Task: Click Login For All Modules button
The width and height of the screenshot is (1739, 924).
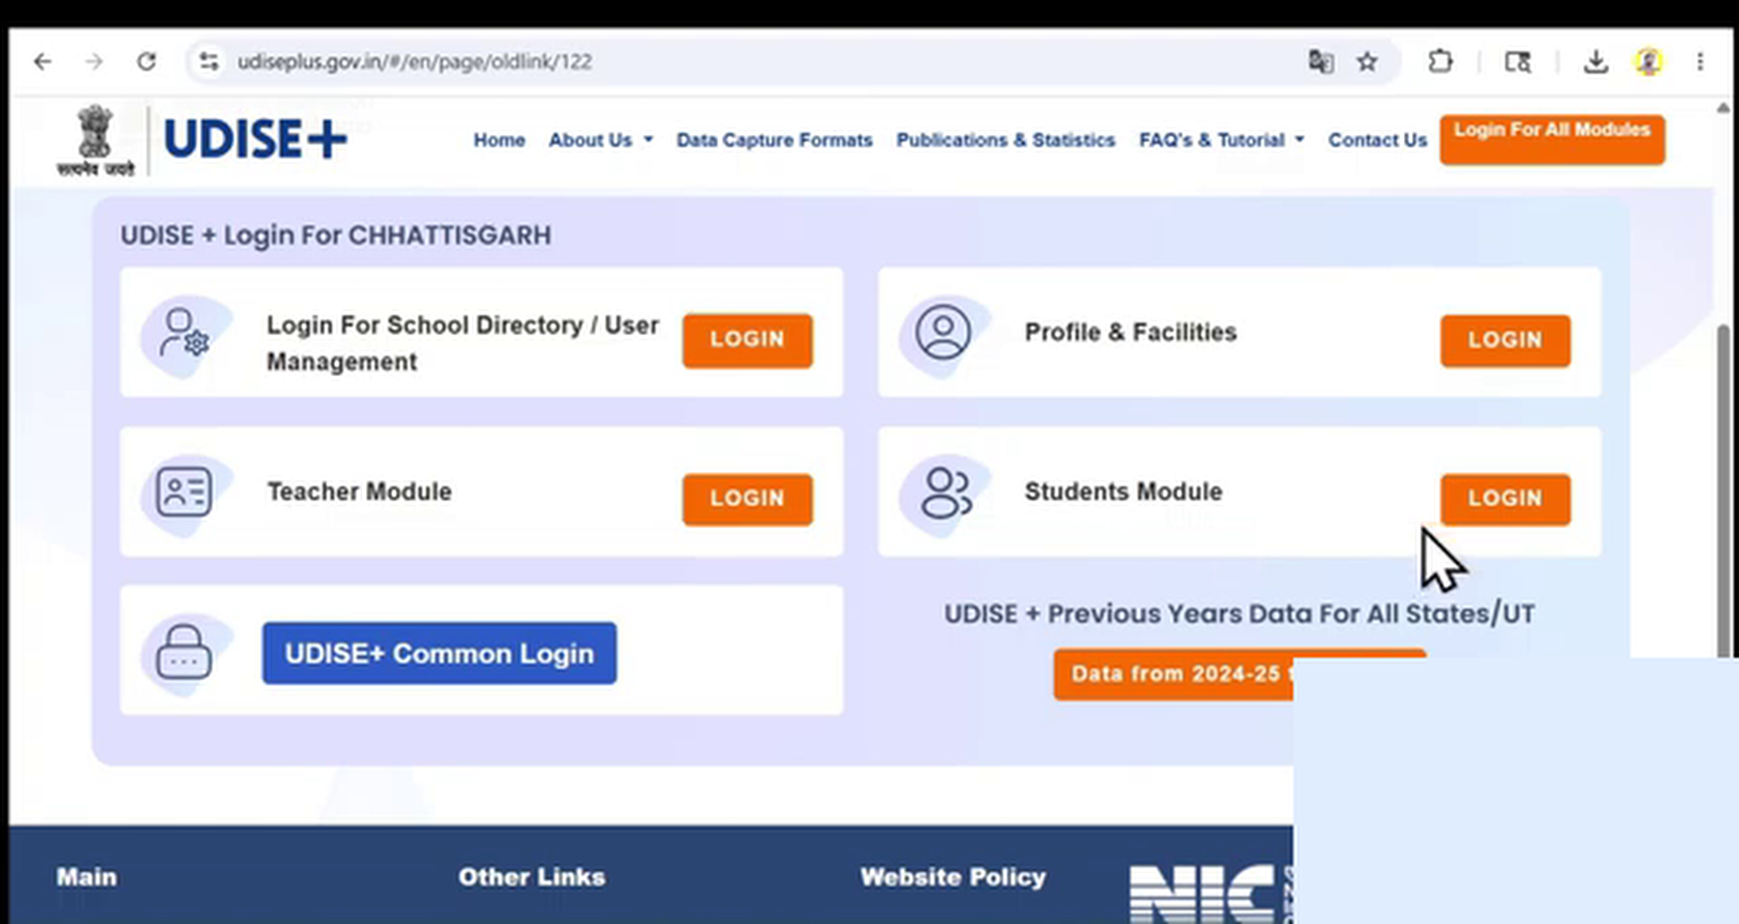Action: [1552, 140]
